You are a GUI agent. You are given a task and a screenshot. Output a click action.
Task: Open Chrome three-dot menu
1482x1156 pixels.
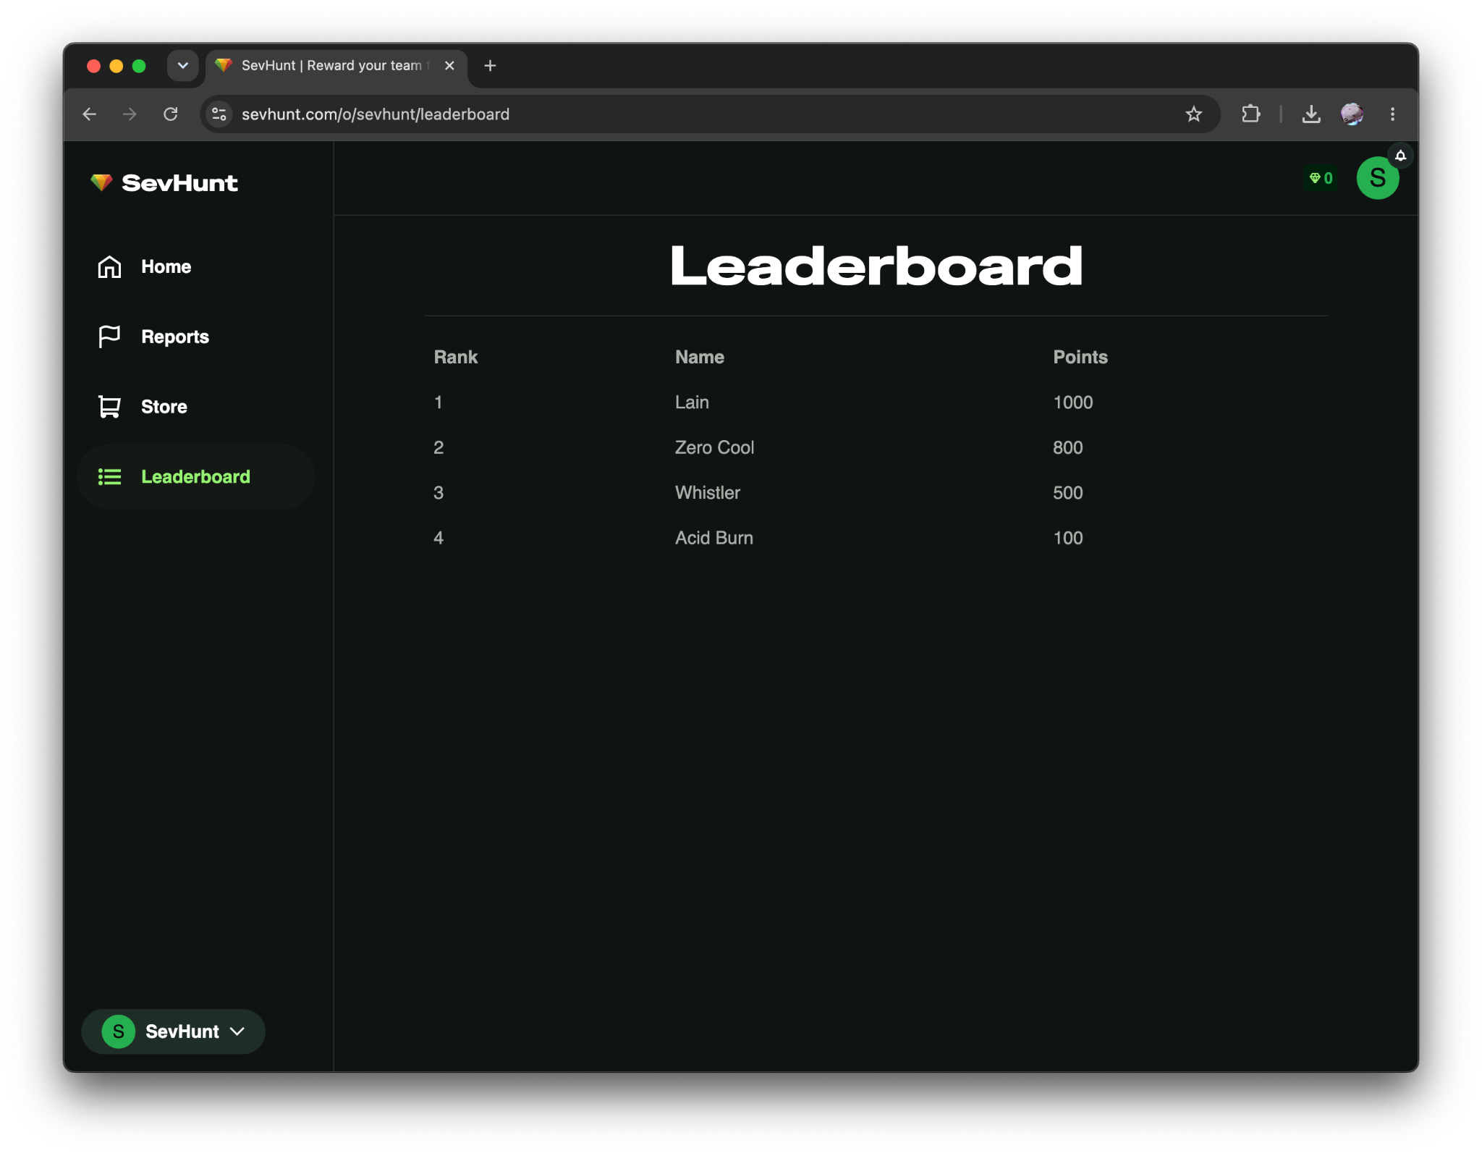click(1392, 114)
